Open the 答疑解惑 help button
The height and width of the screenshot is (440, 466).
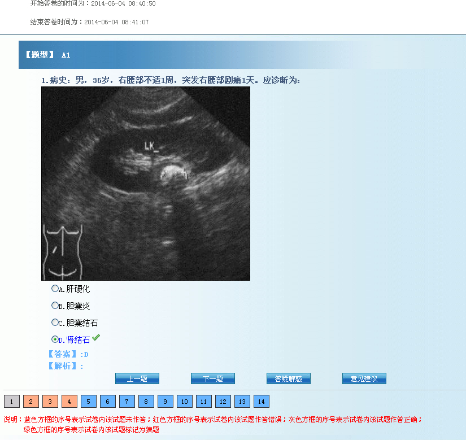tap(289, 378)
